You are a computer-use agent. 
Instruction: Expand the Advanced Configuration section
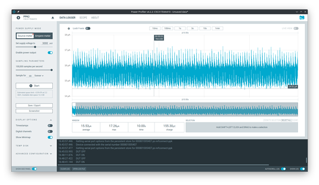click(51, 154)
